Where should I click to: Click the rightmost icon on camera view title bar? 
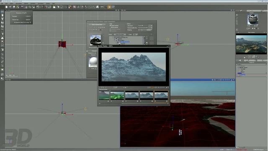(234, 80)
